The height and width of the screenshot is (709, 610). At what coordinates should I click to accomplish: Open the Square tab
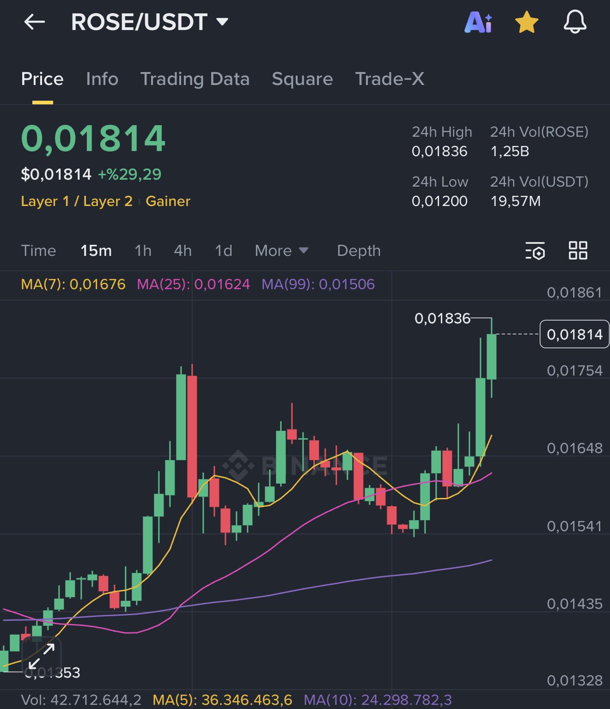tap(302, 79)
